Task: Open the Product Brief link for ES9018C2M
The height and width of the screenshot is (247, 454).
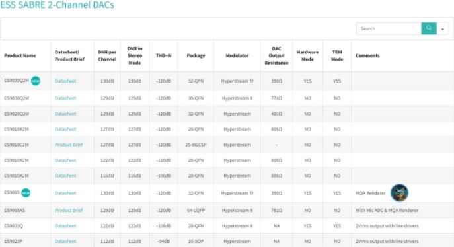Action: tap(69, 145)
